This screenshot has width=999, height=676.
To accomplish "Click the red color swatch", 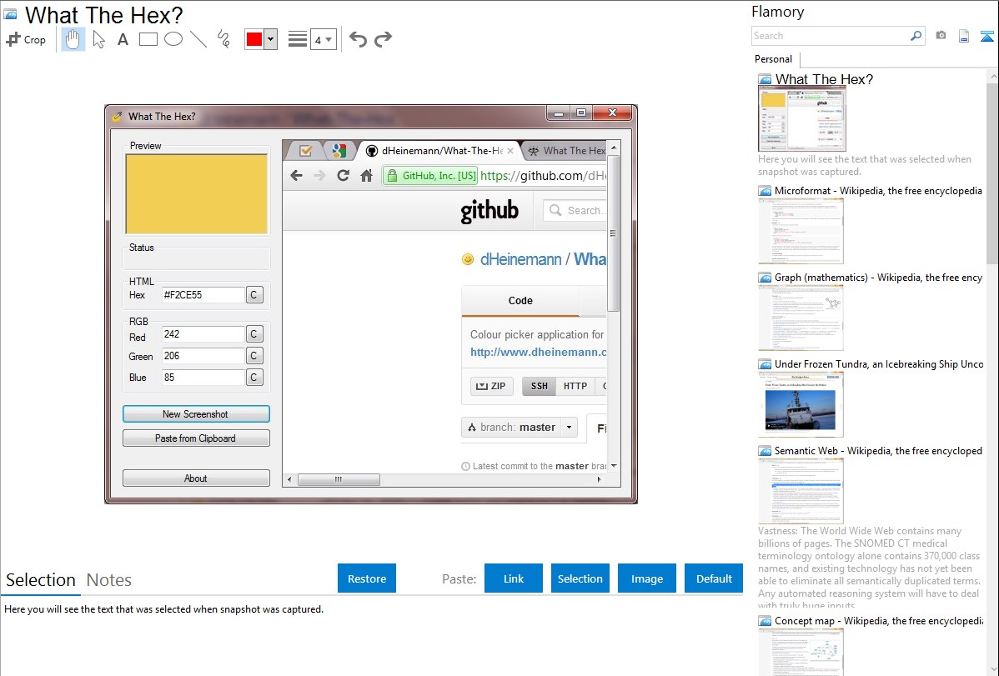I will click(x=254, y=39).
